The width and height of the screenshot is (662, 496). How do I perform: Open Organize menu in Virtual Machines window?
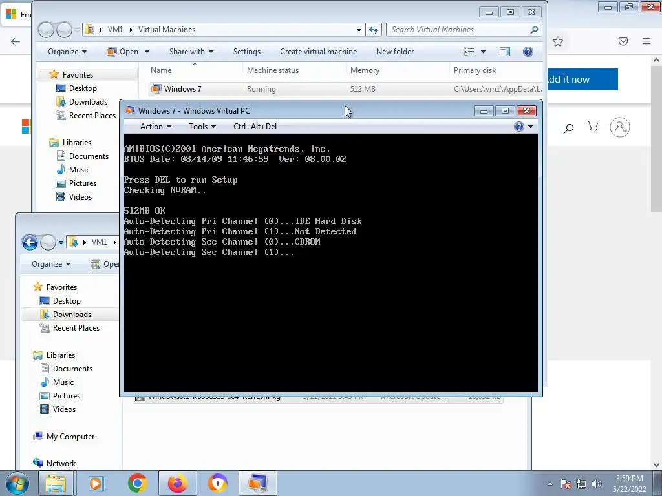click(x=67, y=52)
